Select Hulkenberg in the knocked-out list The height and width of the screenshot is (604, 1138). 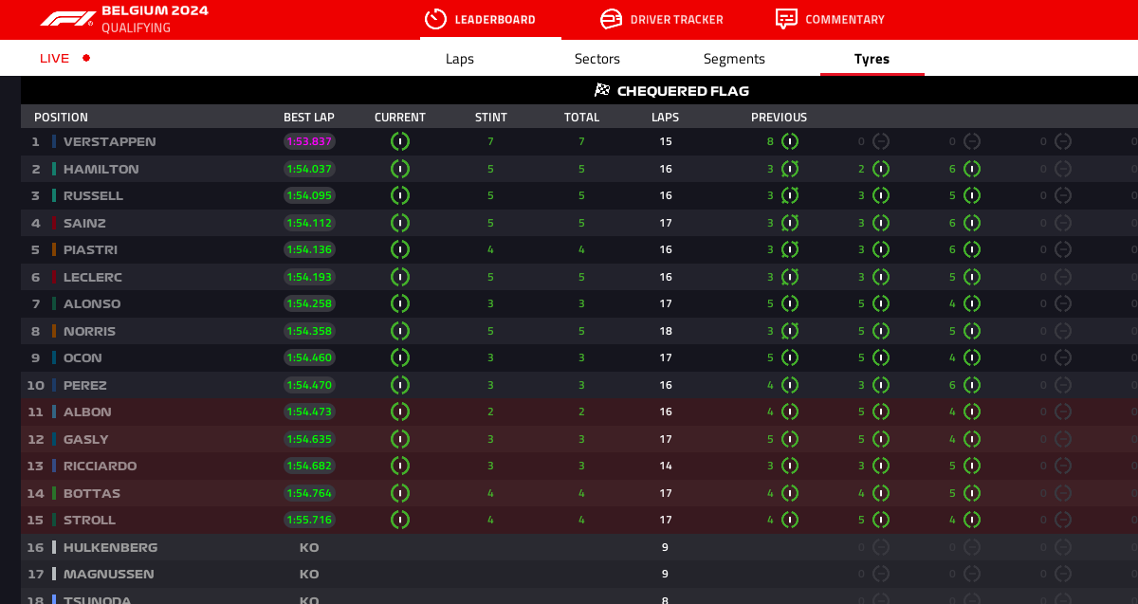coord(110,547)
